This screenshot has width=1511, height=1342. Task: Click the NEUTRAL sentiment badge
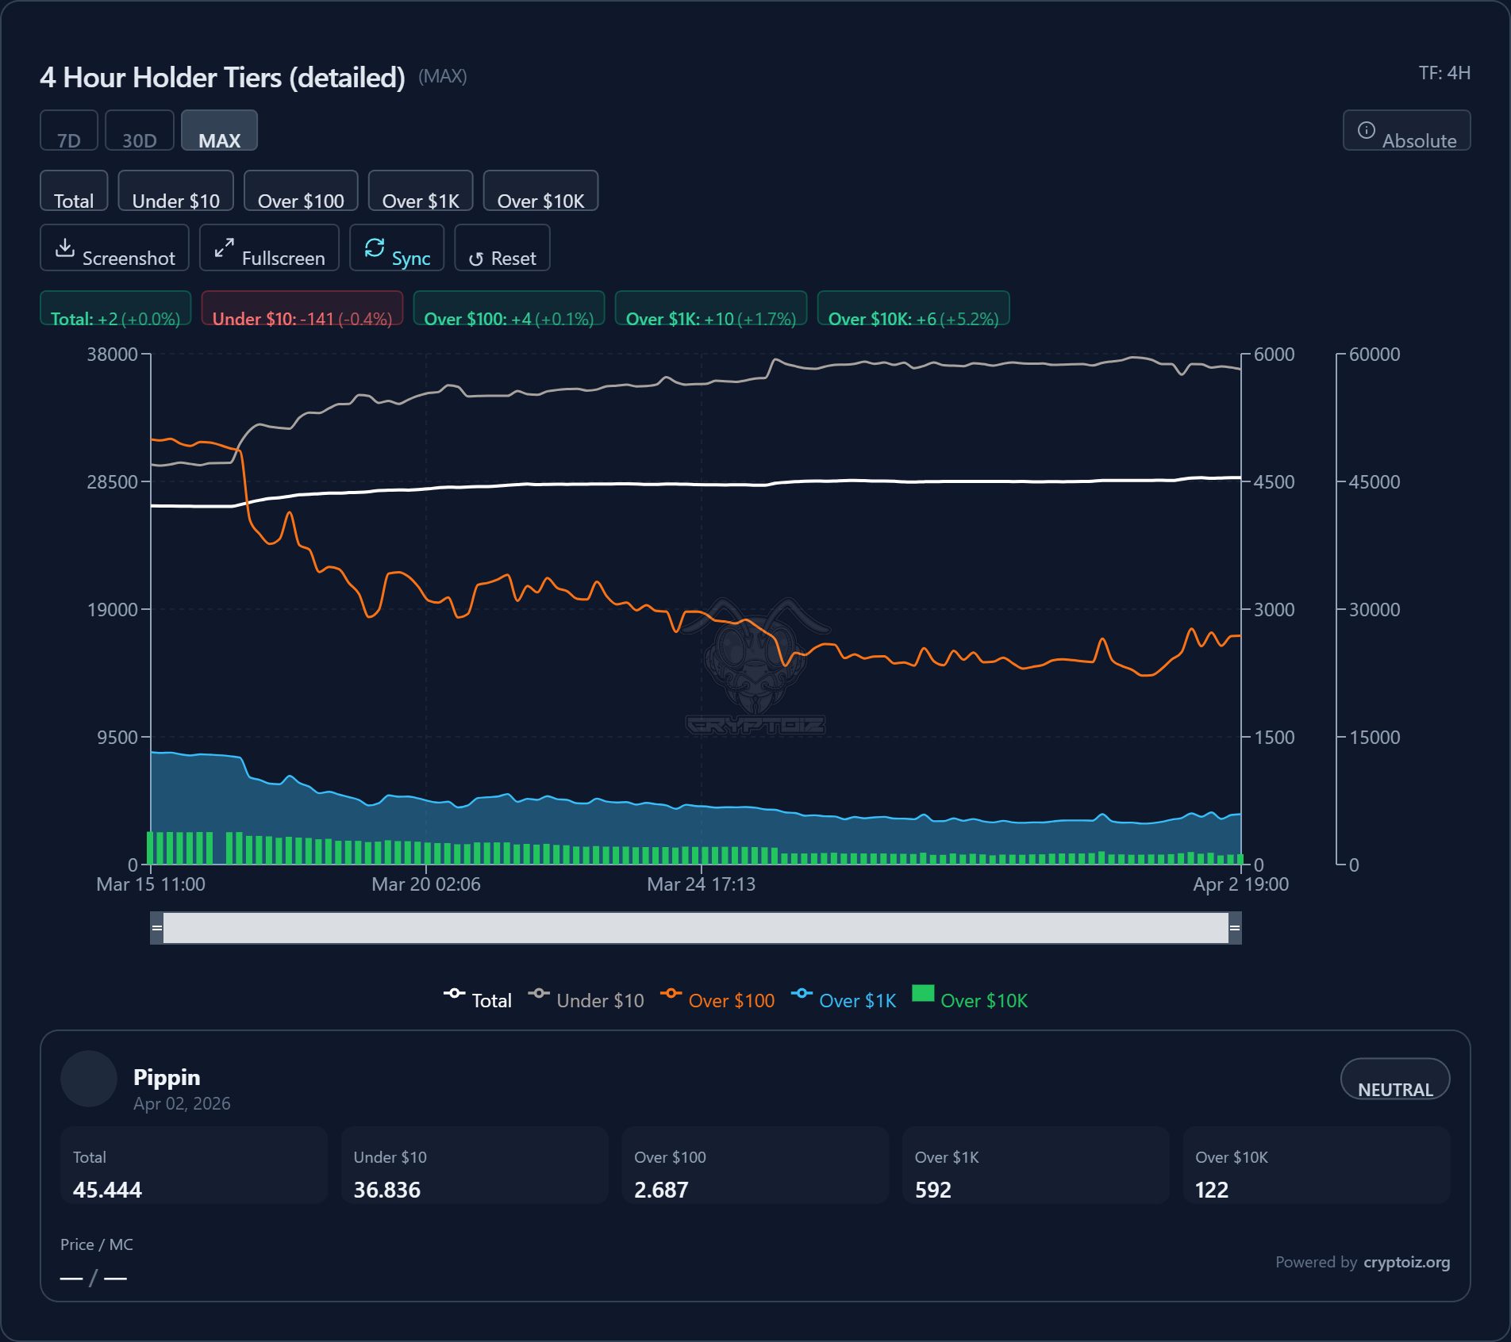1395,1079
